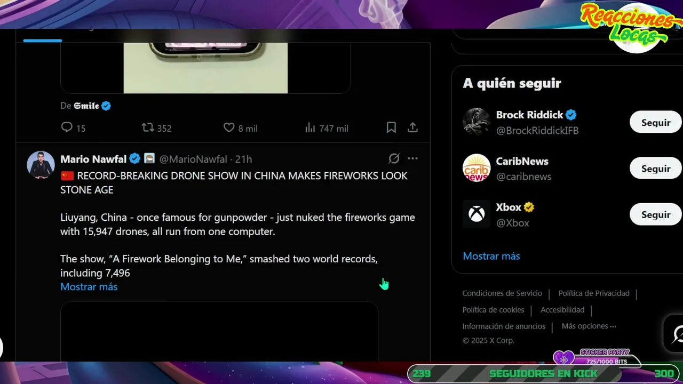The image size is (683, 384).
Task: Click Brock Riddick blue verified badge
Action: tap(571, 115)
